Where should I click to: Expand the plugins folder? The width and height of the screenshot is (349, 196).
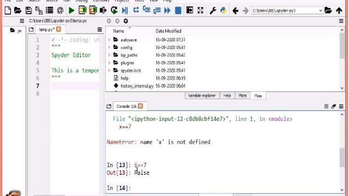pos(109,63)
